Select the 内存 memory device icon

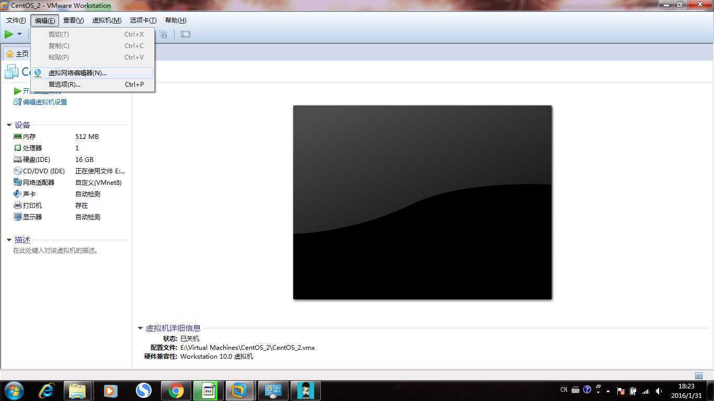click(18, 136)
